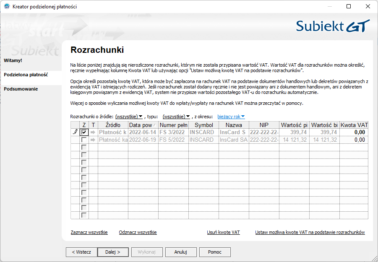
Task: Proceed with the Dalej button
Action: 113,252
